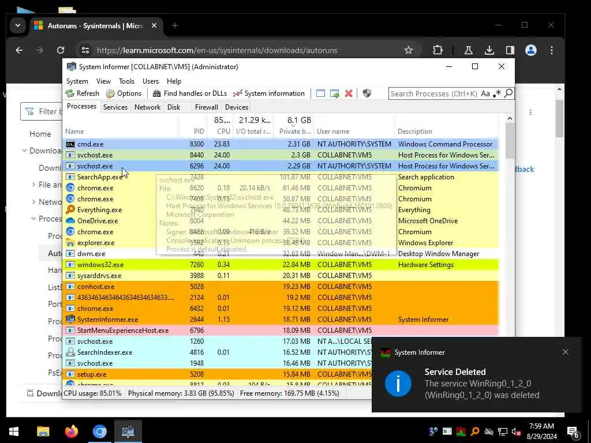Image resolution: width=591 pixels, height=443 pixels.
Task: Select the SystemInformer.exe process icon
Action: click(x=70, y=320)
